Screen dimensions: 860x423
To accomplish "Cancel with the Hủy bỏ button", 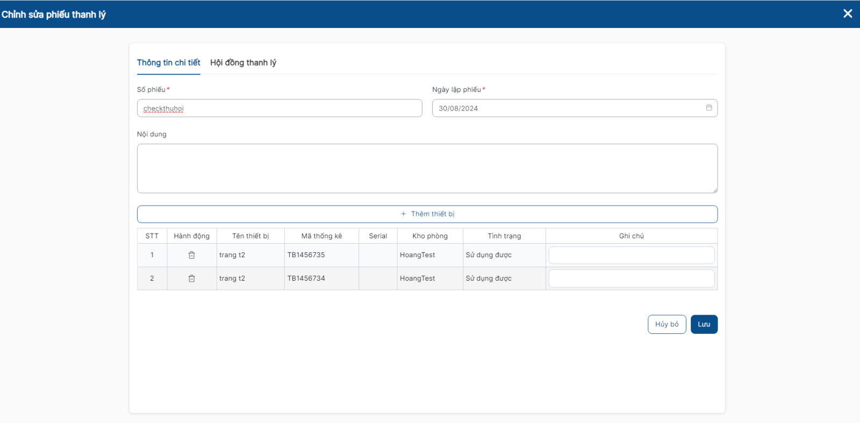I will [x=666, y=324].
